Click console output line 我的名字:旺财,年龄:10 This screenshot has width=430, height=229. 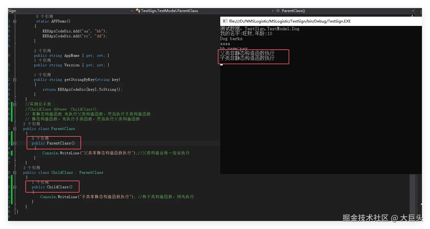pyautogui.click(x=246, y=34)
